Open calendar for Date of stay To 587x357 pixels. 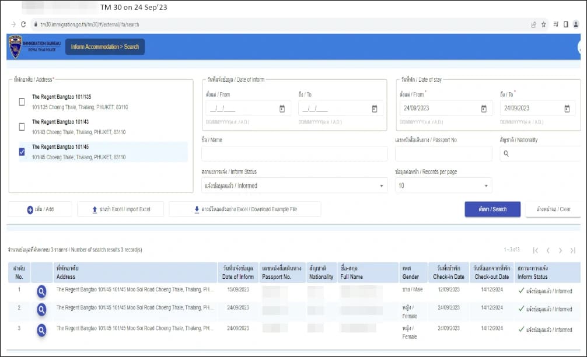point(567,108)
